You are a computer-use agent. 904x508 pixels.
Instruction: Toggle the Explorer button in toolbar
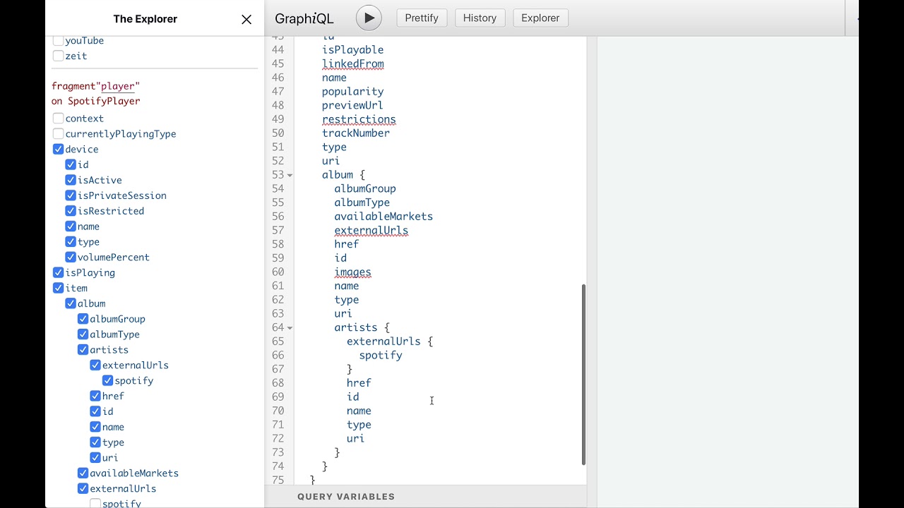(x=540, y=18)
